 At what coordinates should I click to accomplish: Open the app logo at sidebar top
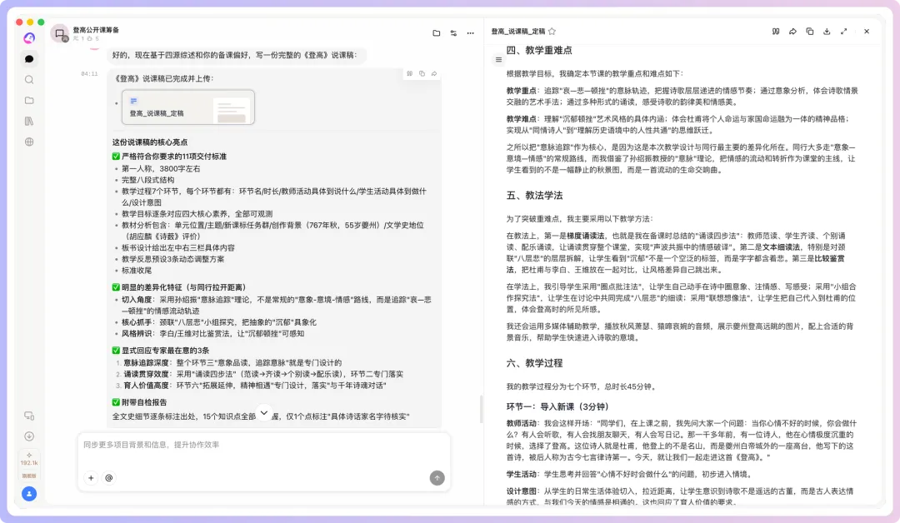29,37
